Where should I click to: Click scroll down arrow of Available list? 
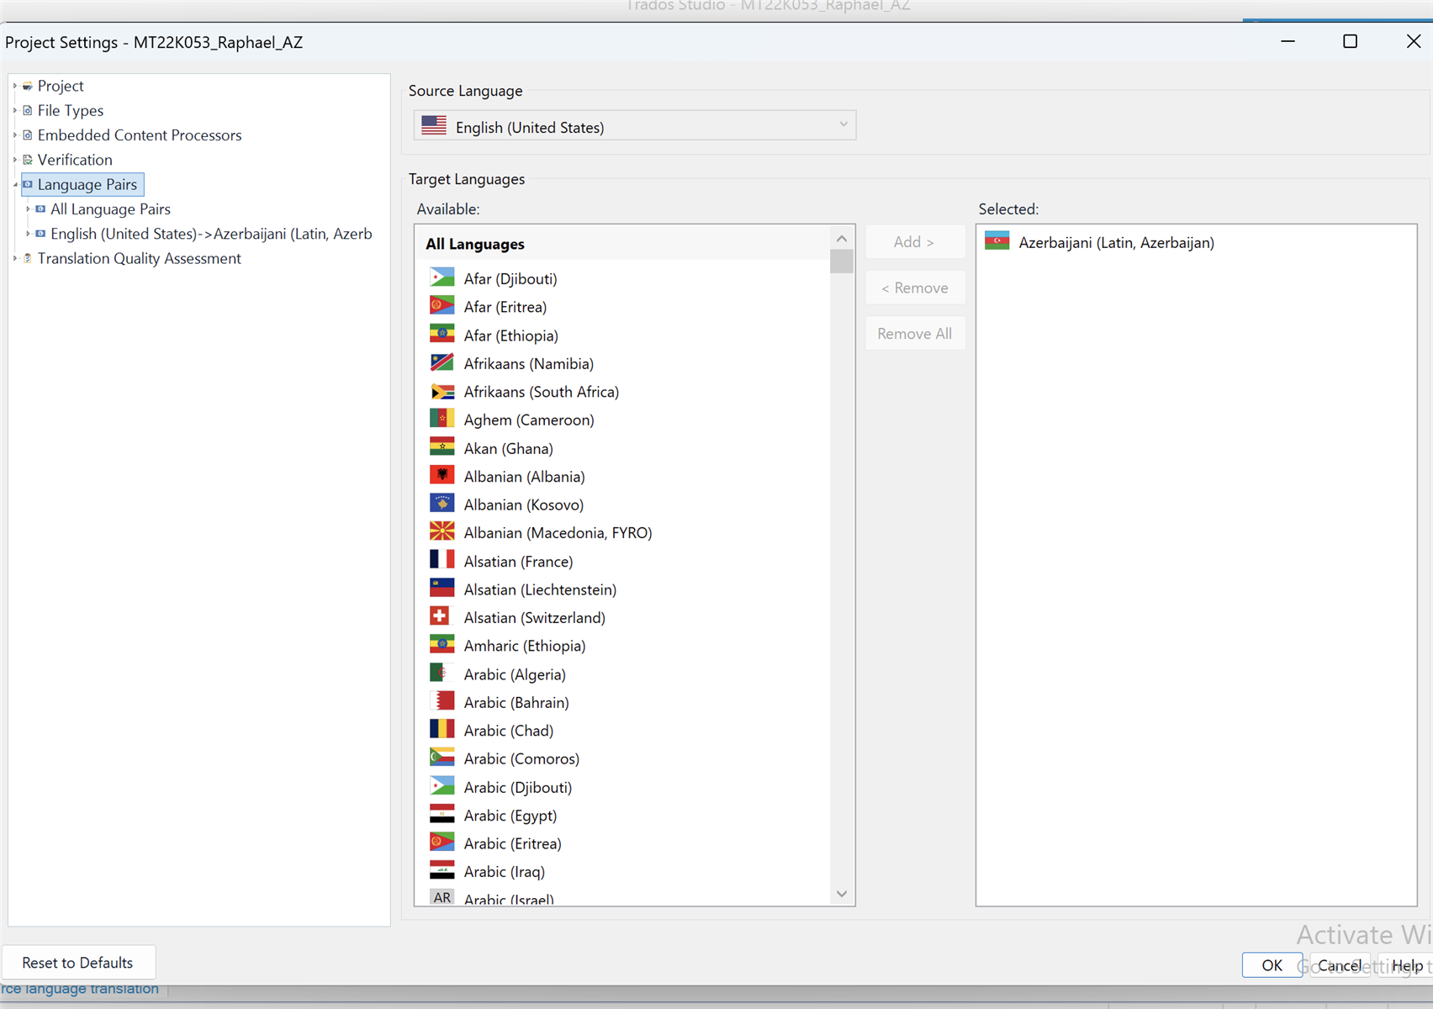coord(842,894)
